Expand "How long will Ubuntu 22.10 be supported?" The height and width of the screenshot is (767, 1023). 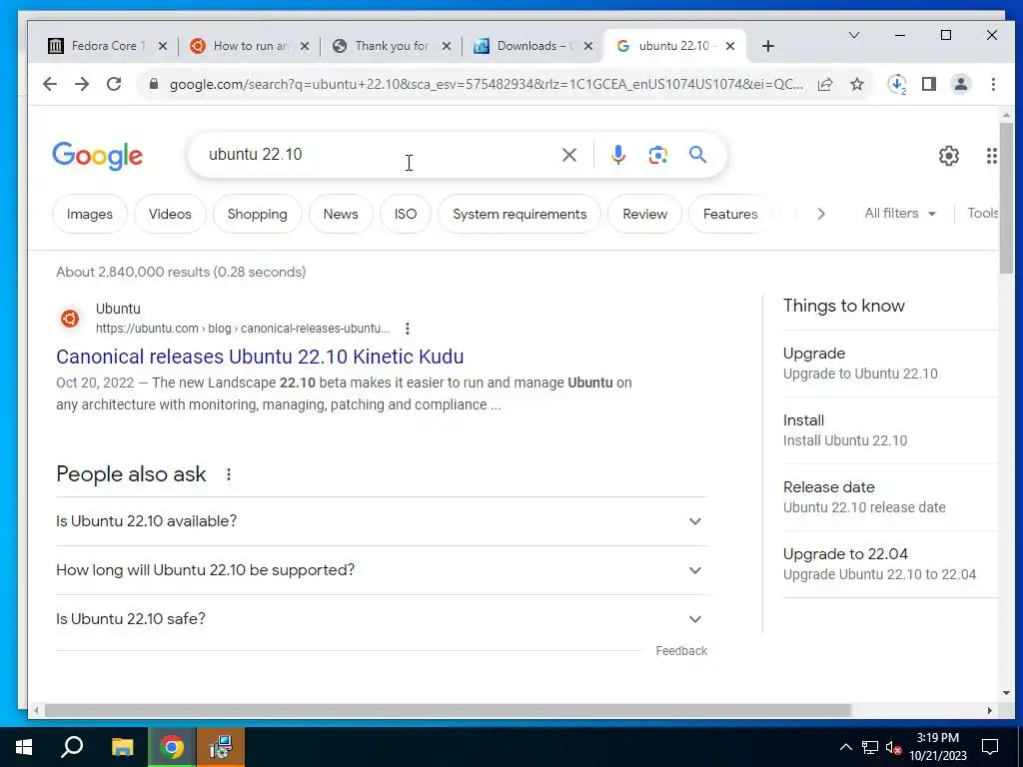coord(382,570)
